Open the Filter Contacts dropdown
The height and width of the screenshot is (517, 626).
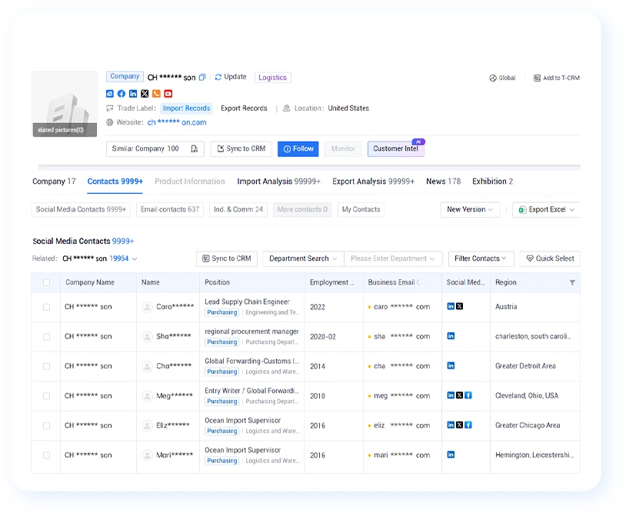481,258
